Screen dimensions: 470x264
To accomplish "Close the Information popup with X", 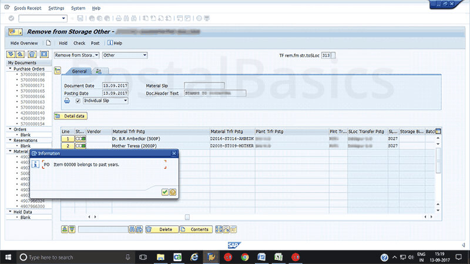I will 173,153.
